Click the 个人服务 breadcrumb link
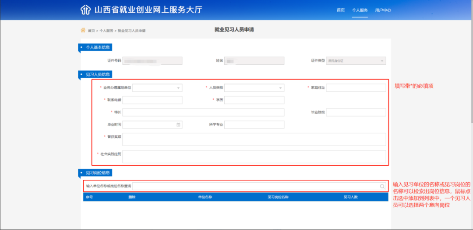This screenshot has height=230, width=473. click(106, 31)
